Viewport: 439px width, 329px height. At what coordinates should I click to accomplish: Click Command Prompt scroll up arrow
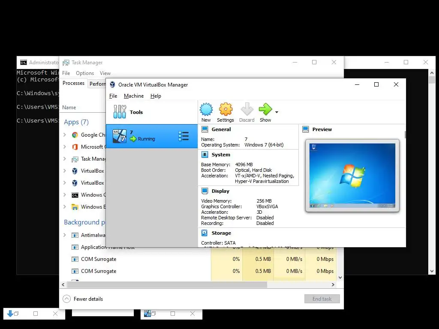(x=432, y=73)
